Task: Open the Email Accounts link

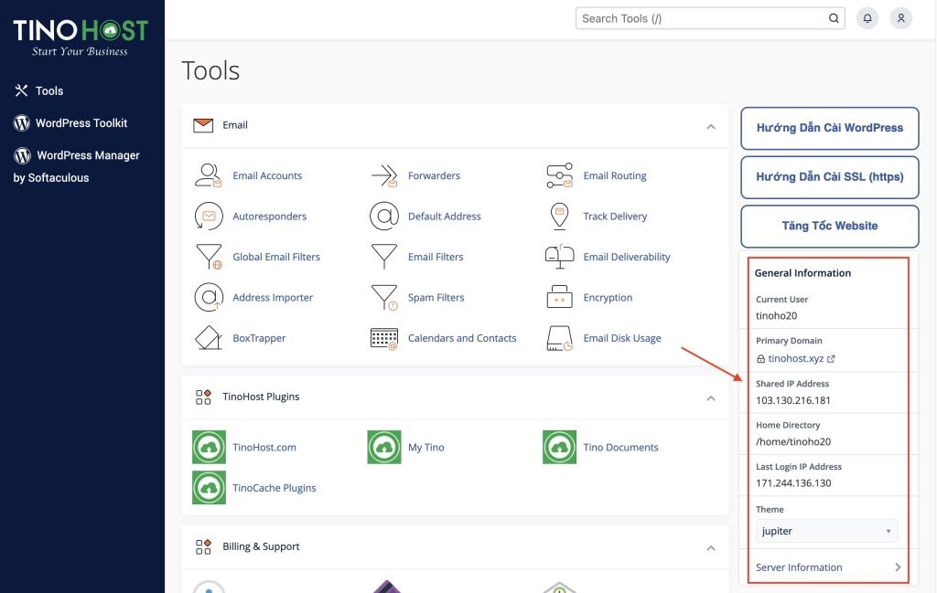Action: [x=267, y=175]
